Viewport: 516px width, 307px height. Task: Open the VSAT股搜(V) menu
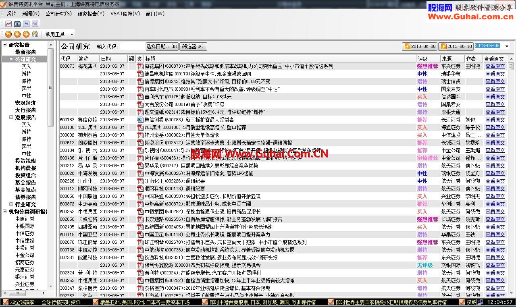pos(125,14)
